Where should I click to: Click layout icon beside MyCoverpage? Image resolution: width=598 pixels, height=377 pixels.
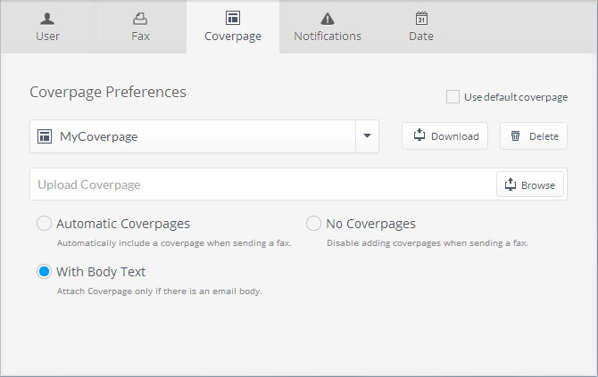pyautogui.click(x=45, y=136)
